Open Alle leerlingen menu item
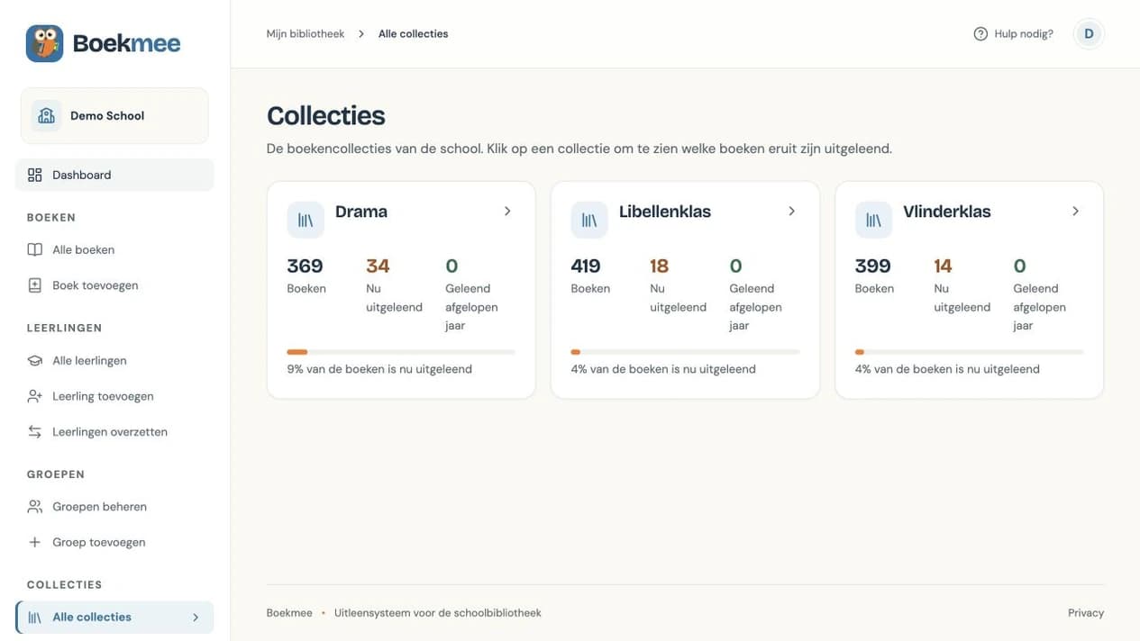 coord(114,360)
